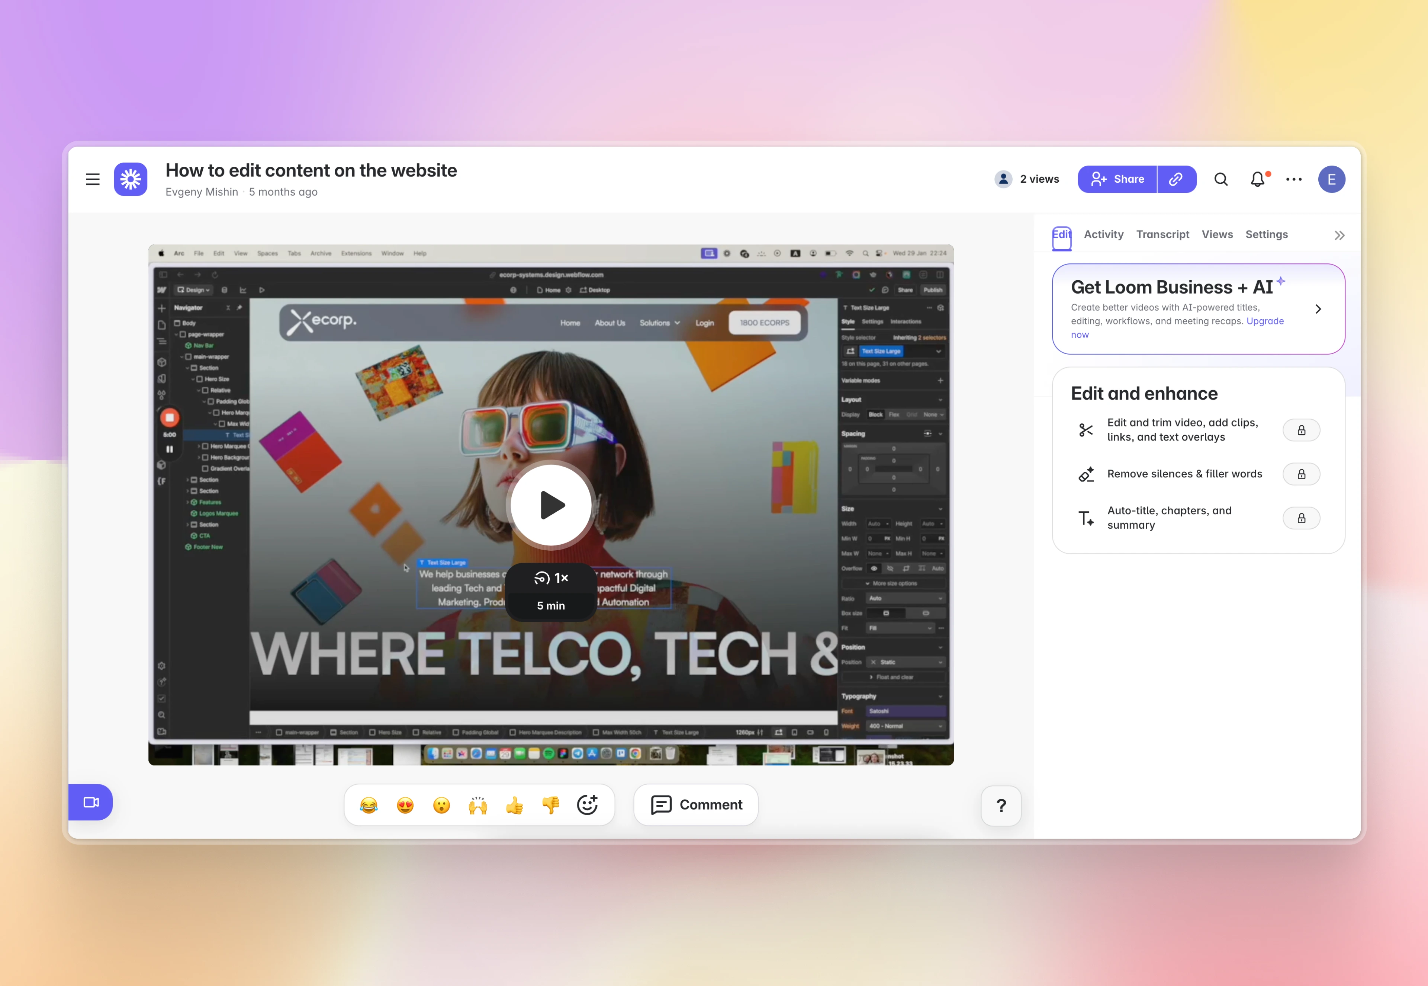1428x986 pixels.
Task: React with the thumbs up emoji
Action: coord(514,806)
